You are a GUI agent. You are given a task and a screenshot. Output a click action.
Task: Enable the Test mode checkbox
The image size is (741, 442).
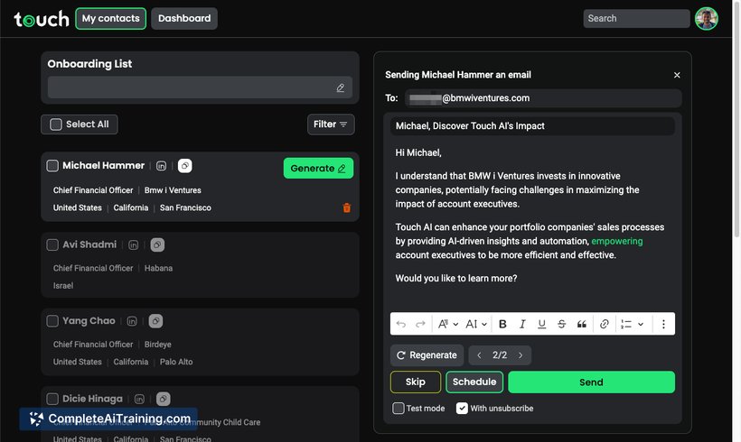[x=399, y=409]
